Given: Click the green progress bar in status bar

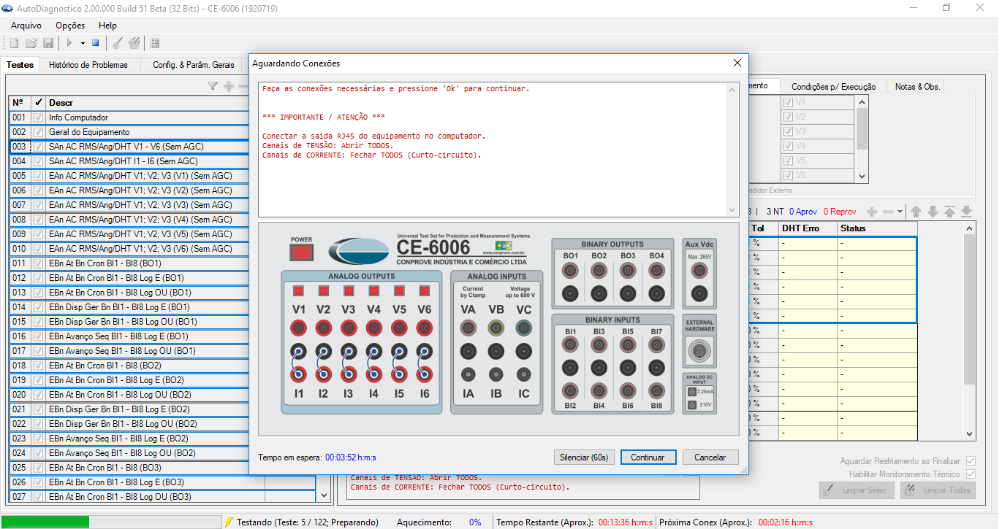Looking at the screenshot, I should click(x=45, y=522).
